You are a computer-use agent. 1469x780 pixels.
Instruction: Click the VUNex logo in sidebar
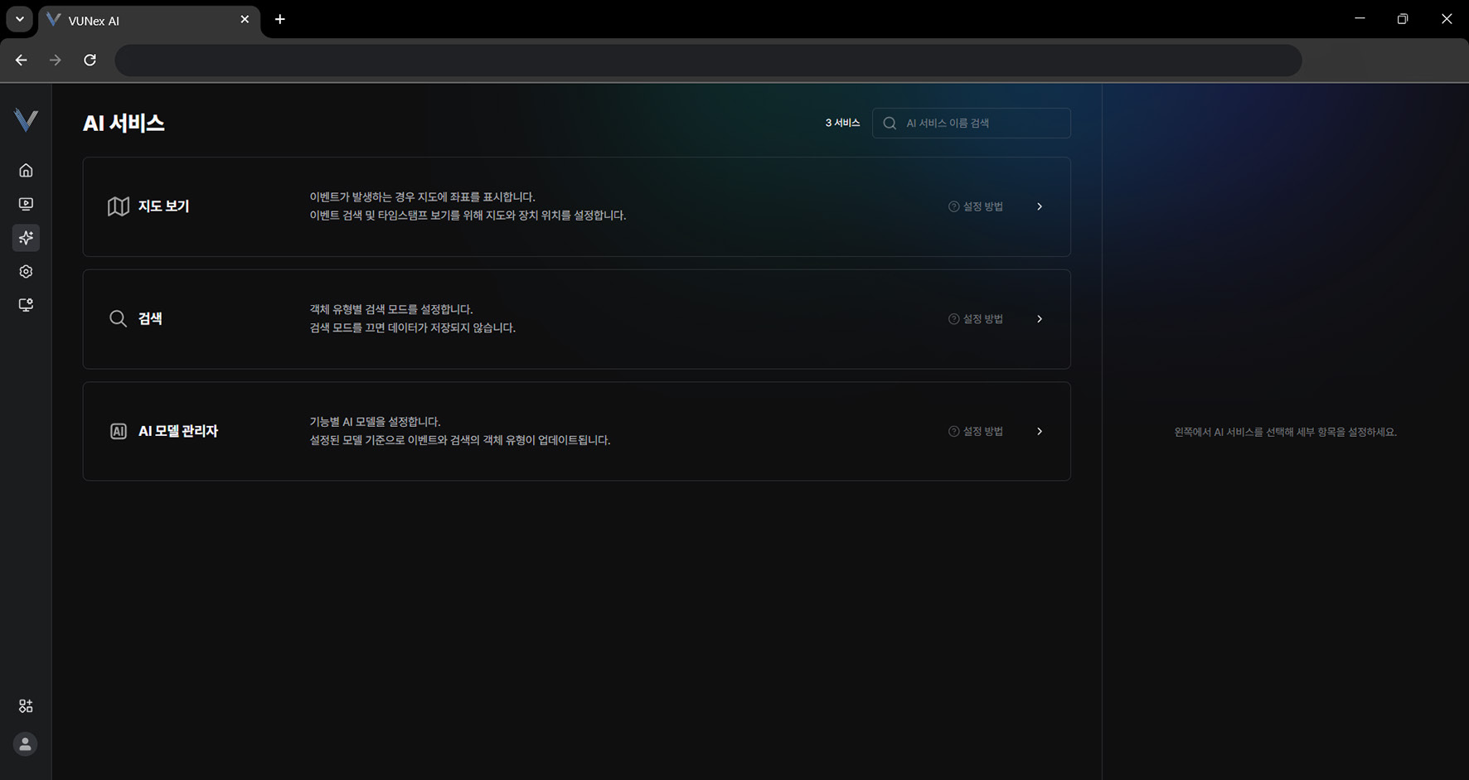click(x=26, y=120)
